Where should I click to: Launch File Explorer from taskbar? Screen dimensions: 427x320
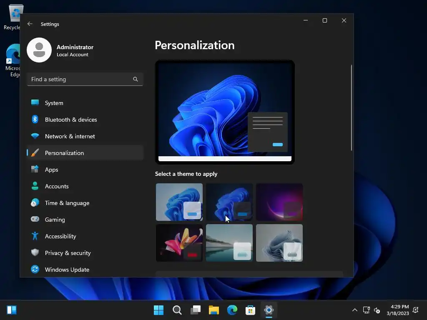[x=214, y=310]
